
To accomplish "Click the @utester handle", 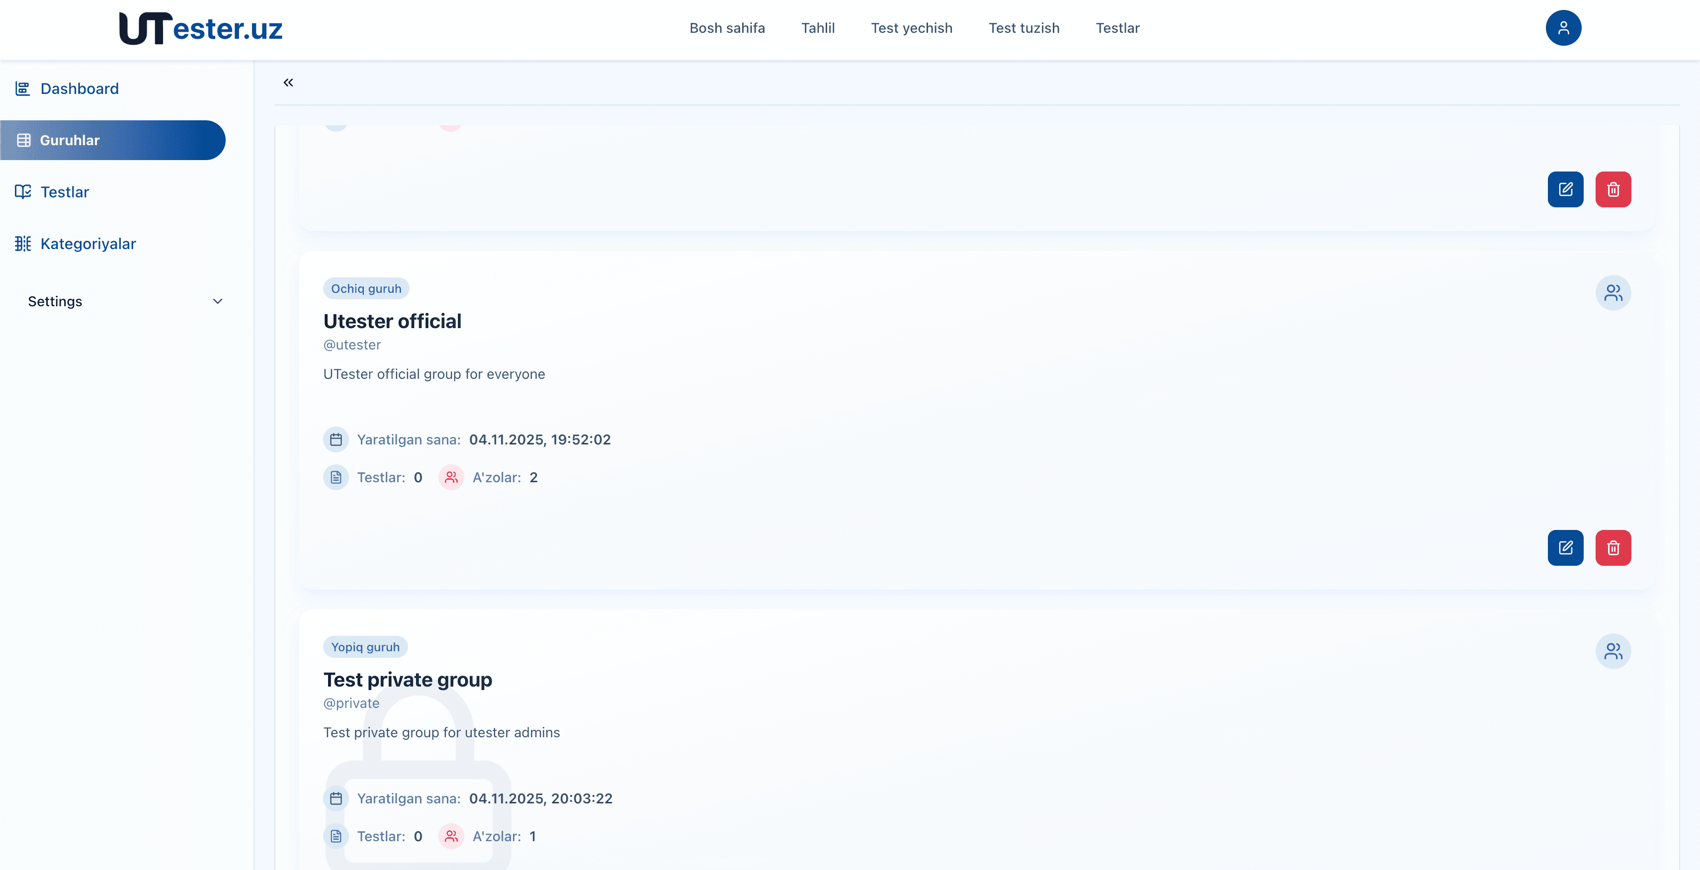I will 352,345.
